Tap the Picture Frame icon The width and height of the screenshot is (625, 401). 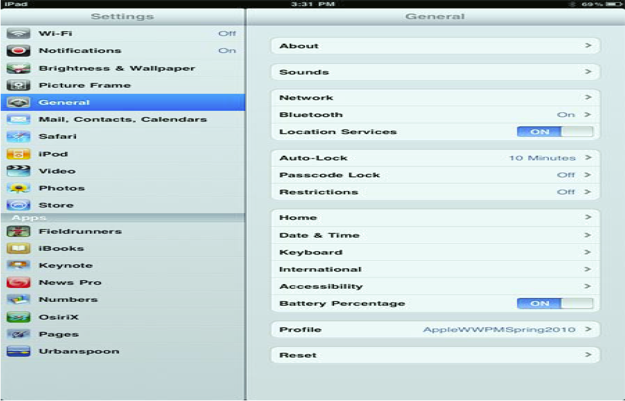(x=19, y=85)
